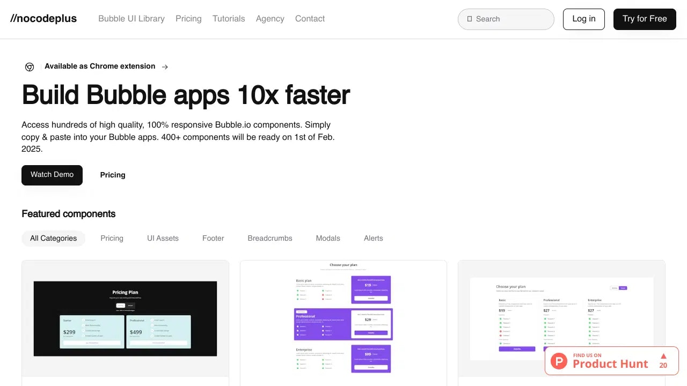
Task: Open the purple Choose your plan thumbnail
Action: coord(343,318)
